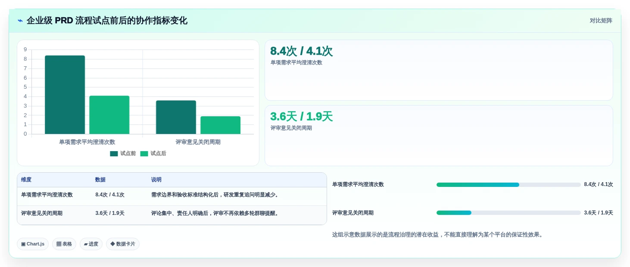Select the Chart.js tag chip

(33, 244)
